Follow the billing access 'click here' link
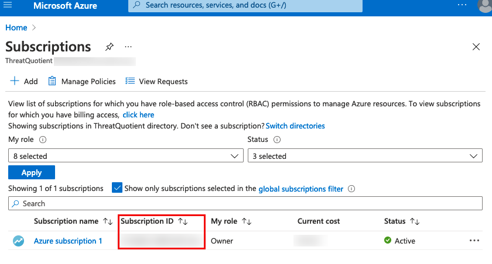This screenshot has width=492, height=264. pyautogui.click(x=138, y=115)
